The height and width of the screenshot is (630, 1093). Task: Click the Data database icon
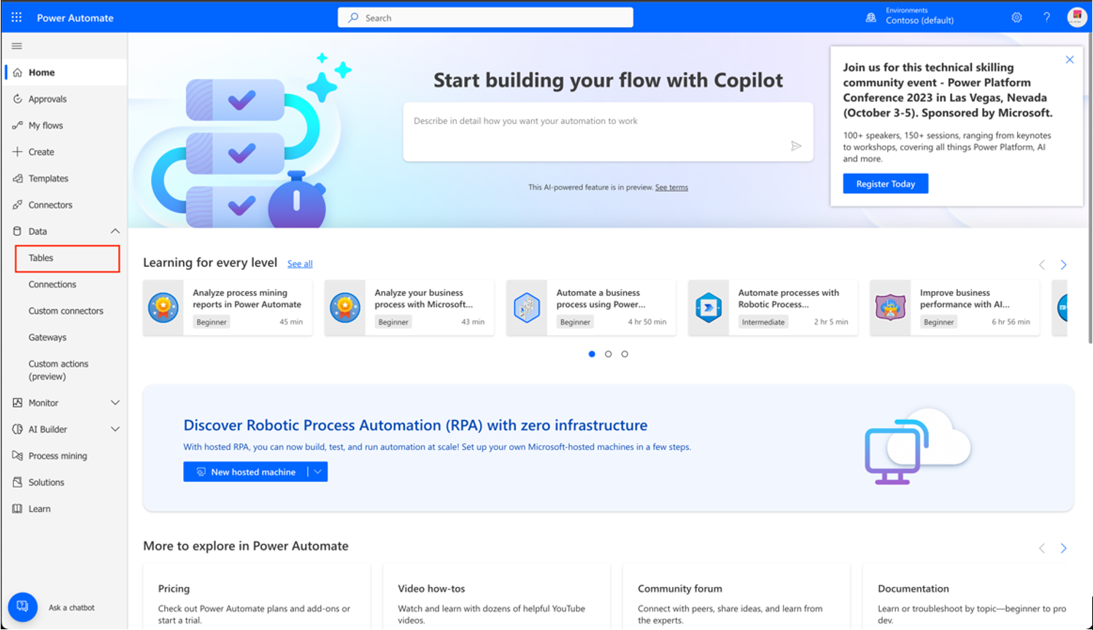point(18,231)
